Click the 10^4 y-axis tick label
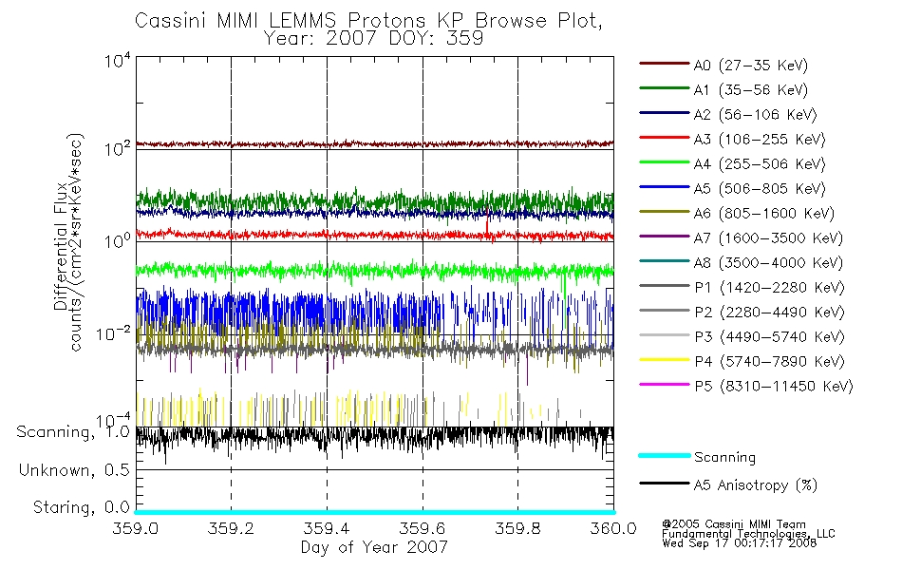This screenshot has height=570, width=902. pyautogui.click(x=118, y=60)
